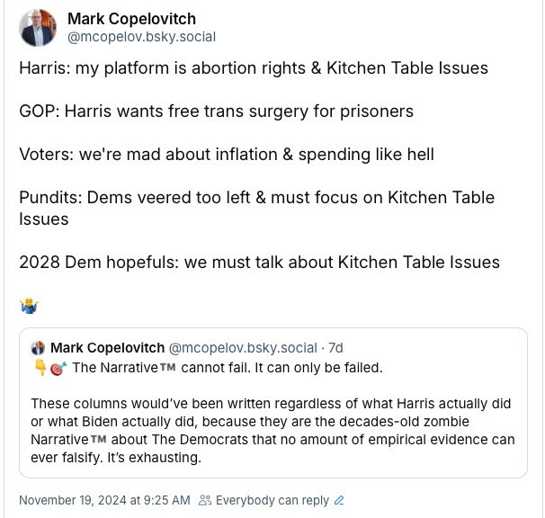Screen dimensions: 545x518
Task: Click the 'GOP: Harris wants free trans surgery' line
Action: pos(216,112)
